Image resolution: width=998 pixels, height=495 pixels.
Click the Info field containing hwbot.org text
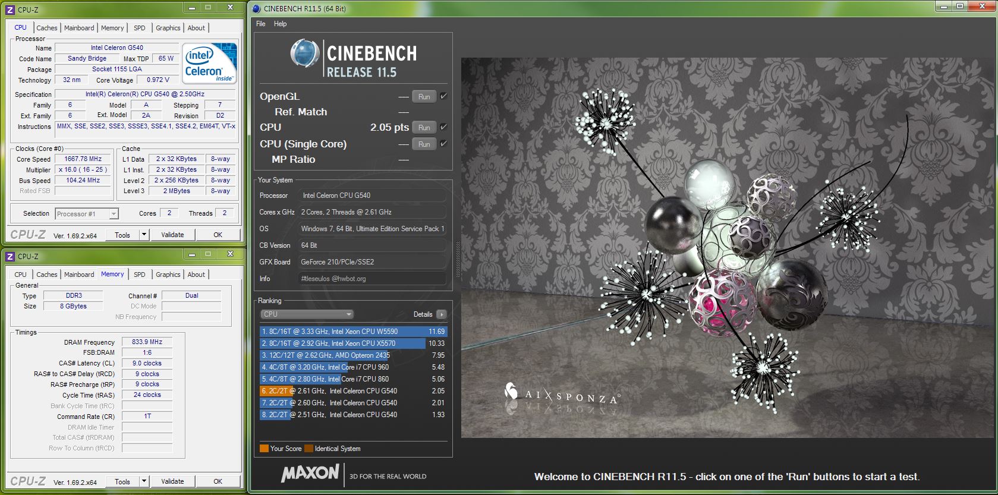click(372, 279)
